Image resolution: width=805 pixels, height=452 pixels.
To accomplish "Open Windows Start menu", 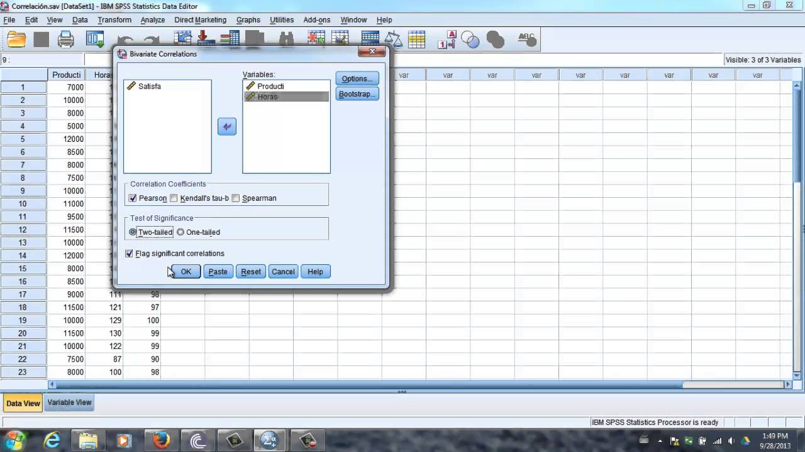I will pos(14,440).
